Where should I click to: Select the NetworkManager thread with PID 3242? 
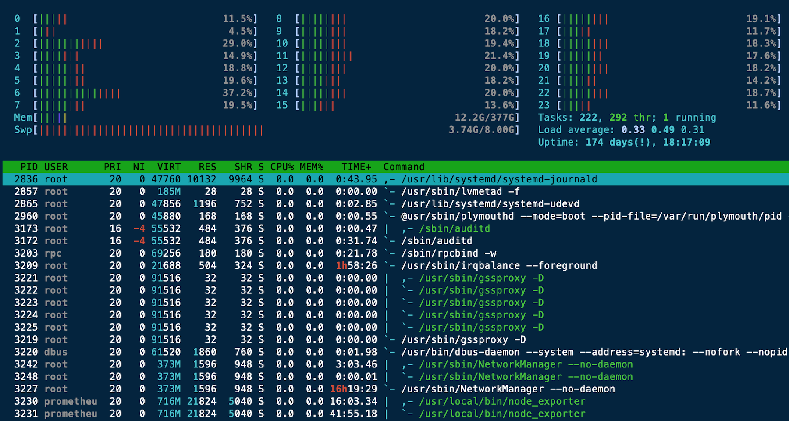point(395,364)
